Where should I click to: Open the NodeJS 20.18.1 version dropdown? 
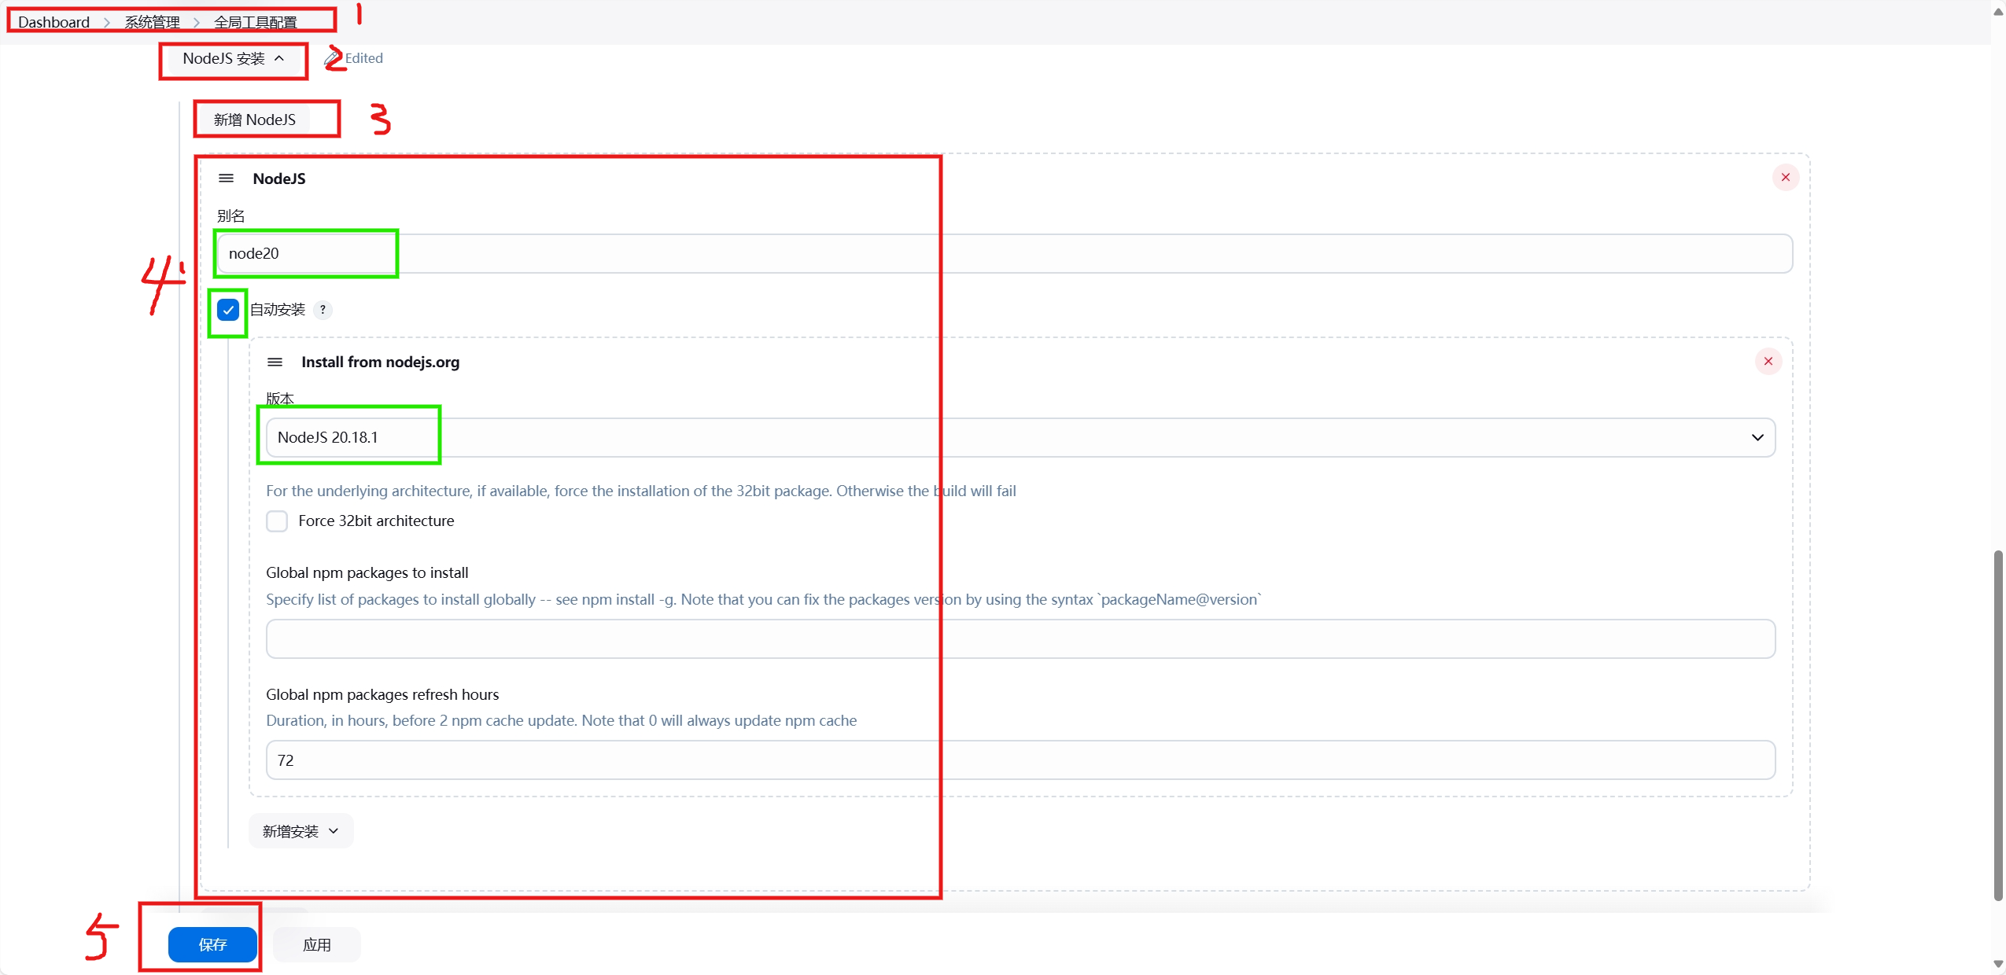click(1020, 438)
